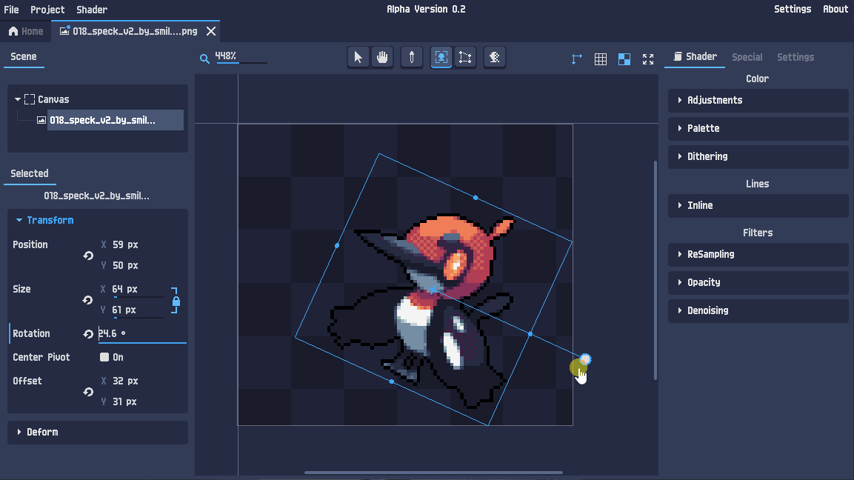
Task: Open the right panel Settings tab
Action: pos(795,57)
